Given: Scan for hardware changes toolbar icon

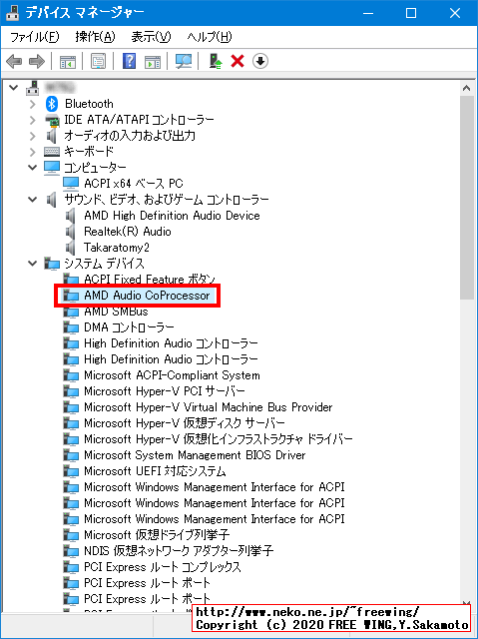Looking at the screenshot, I should (184, 62).
